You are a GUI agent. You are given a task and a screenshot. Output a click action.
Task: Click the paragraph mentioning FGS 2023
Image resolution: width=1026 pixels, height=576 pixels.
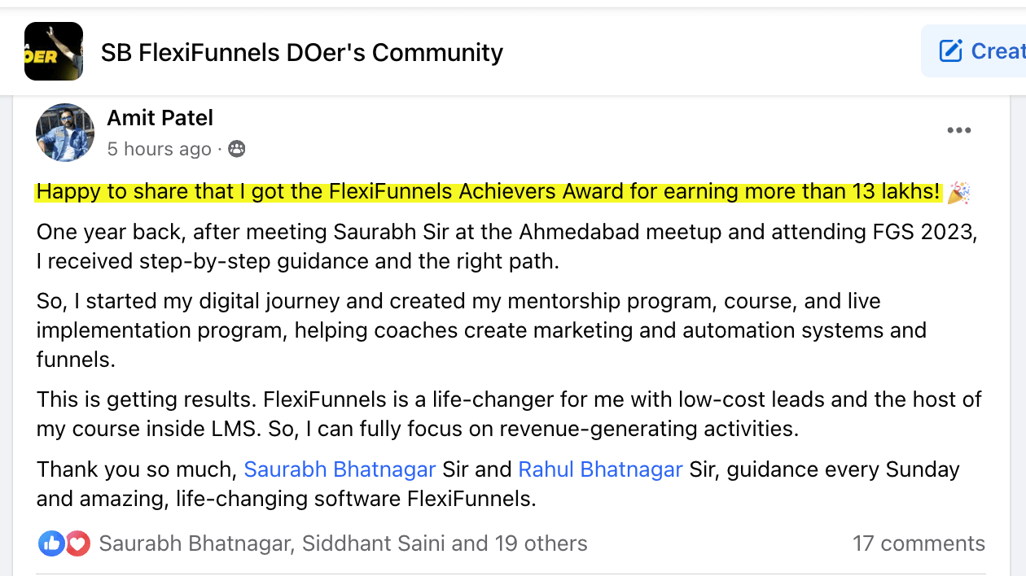pyautogui.click(x=505, y=247)
